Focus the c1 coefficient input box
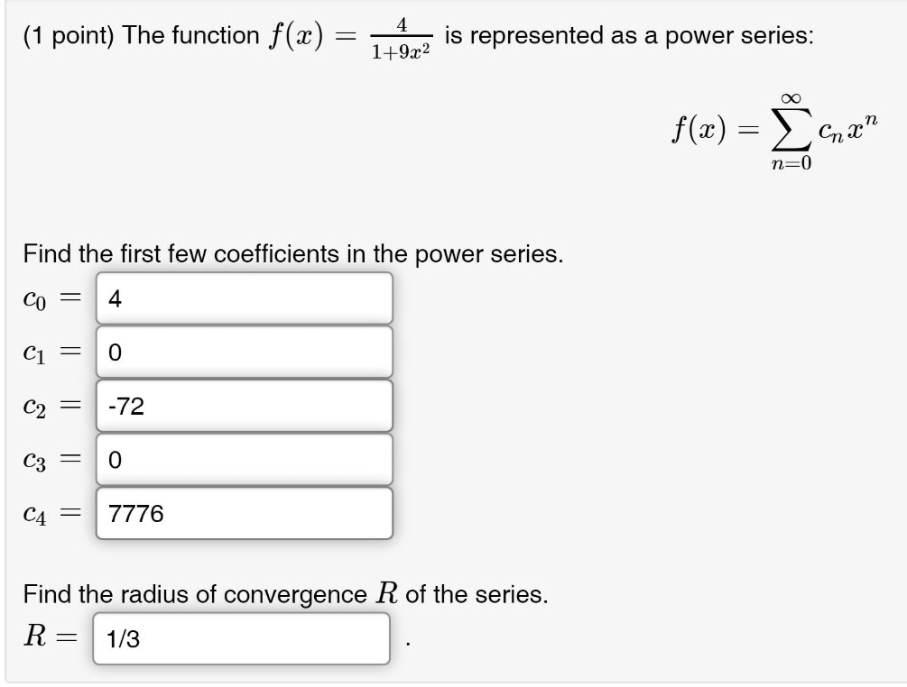 click(x=244, y=353)
